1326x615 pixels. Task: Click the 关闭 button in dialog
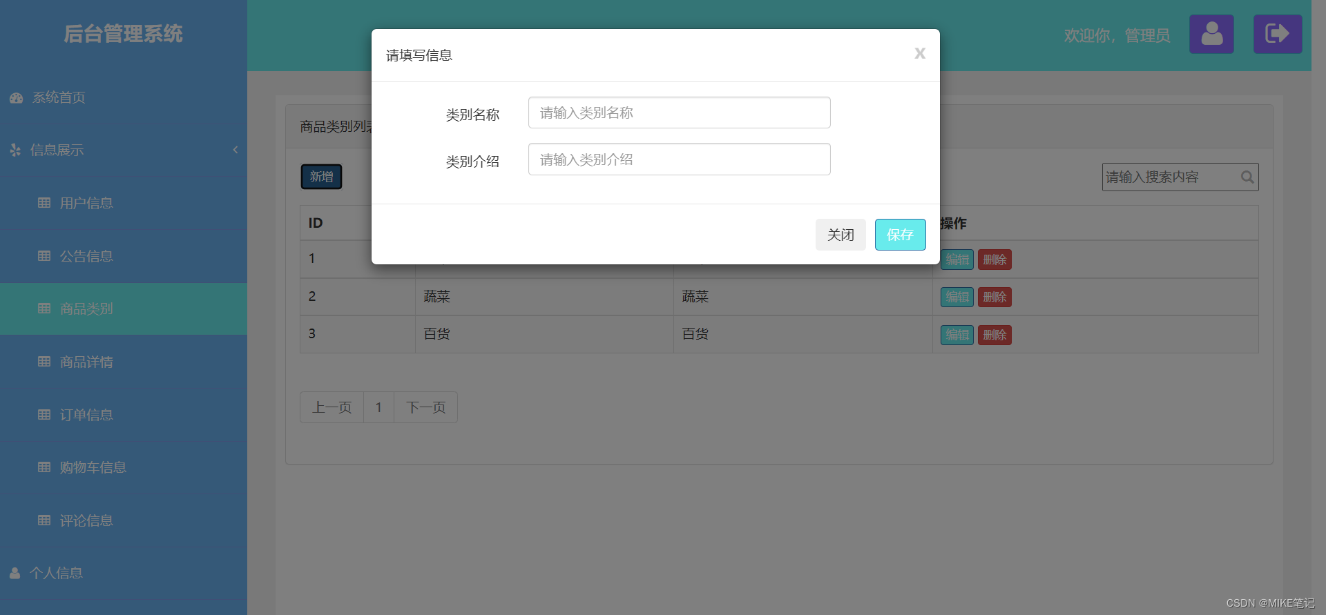coord(840,235)
